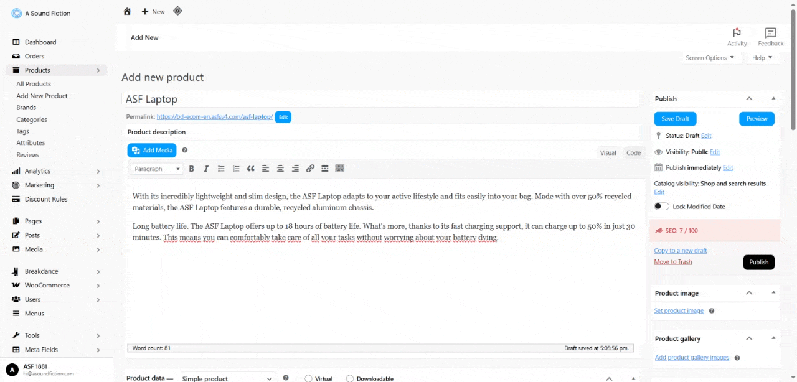Image resolution: width=797 pixels, height=382 pixels.
Task: Collapse the Publish panel
Action: [748, 98]
